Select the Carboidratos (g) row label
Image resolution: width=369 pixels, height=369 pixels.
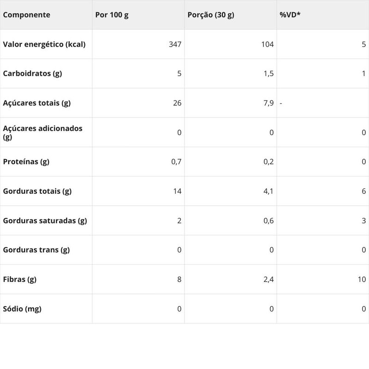click(x=32, y=73)
